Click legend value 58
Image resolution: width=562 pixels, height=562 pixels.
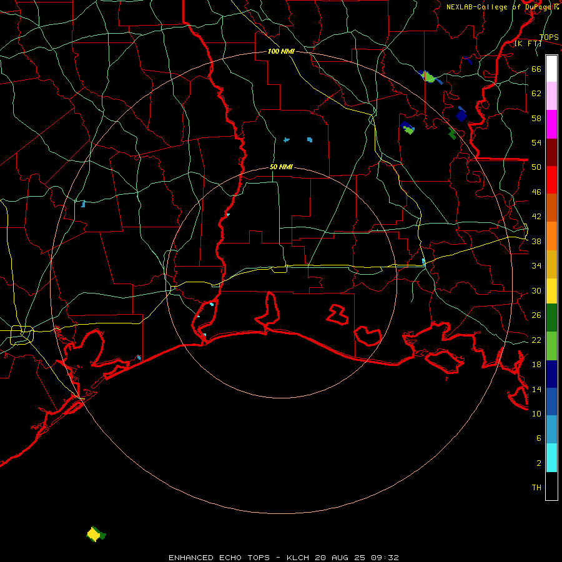(536, 118)
